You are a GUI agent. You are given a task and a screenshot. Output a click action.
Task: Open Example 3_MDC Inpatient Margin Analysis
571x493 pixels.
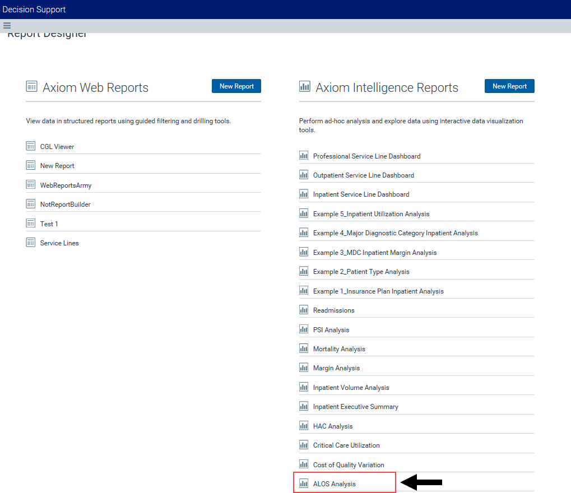click(374, 253)
